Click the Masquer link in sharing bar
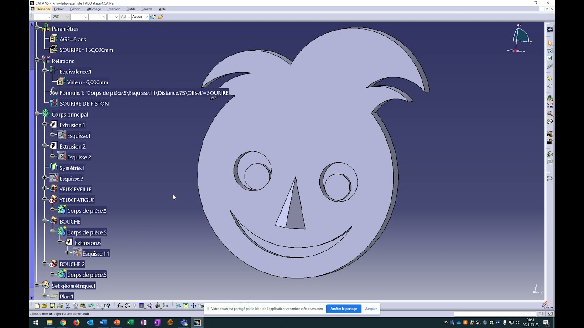This screenshot has height=328, width=584. tap(370, 309)
